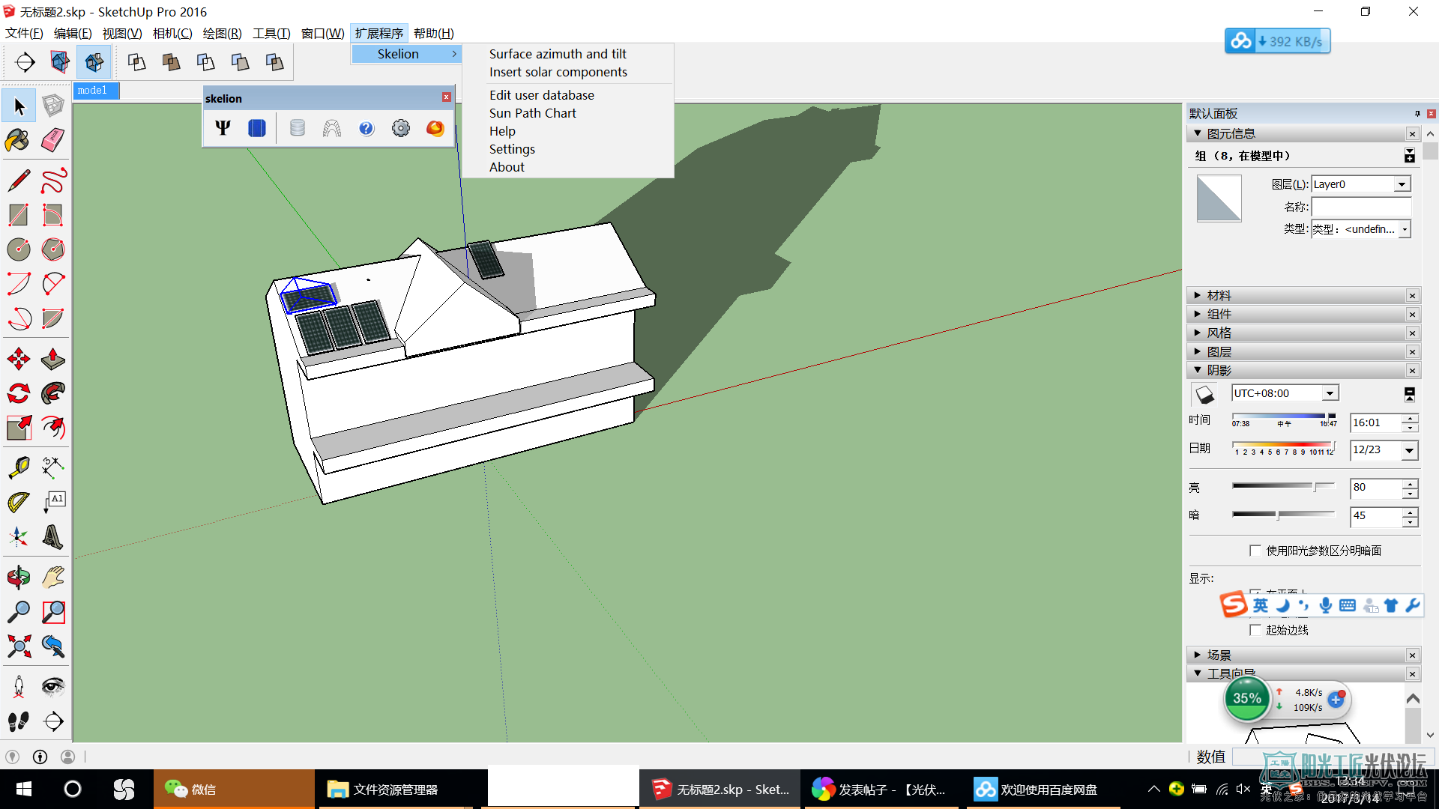This screenshot has width=1439, height=809.
Task: Choose the Follow Me tool
Action: (x=52, y=393)
